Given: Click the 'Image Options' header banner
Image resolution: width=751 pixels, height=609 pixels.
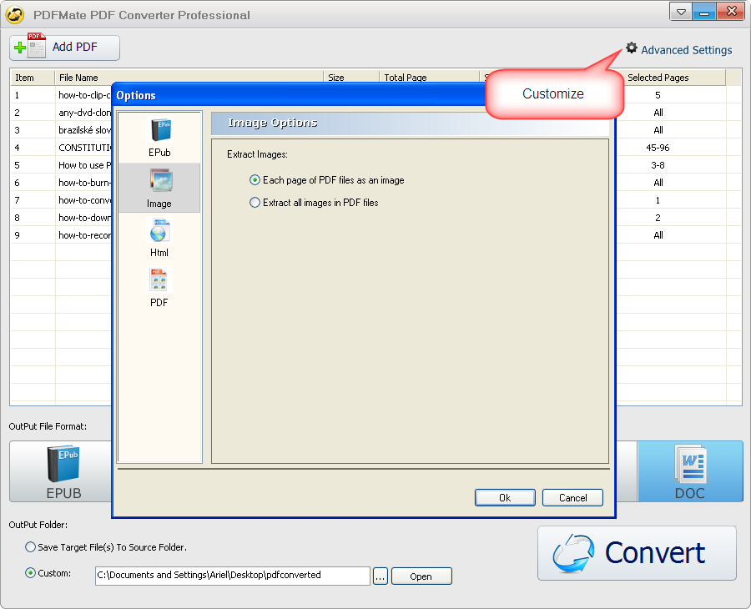Looking at the screenshot, I should [410, 123].
